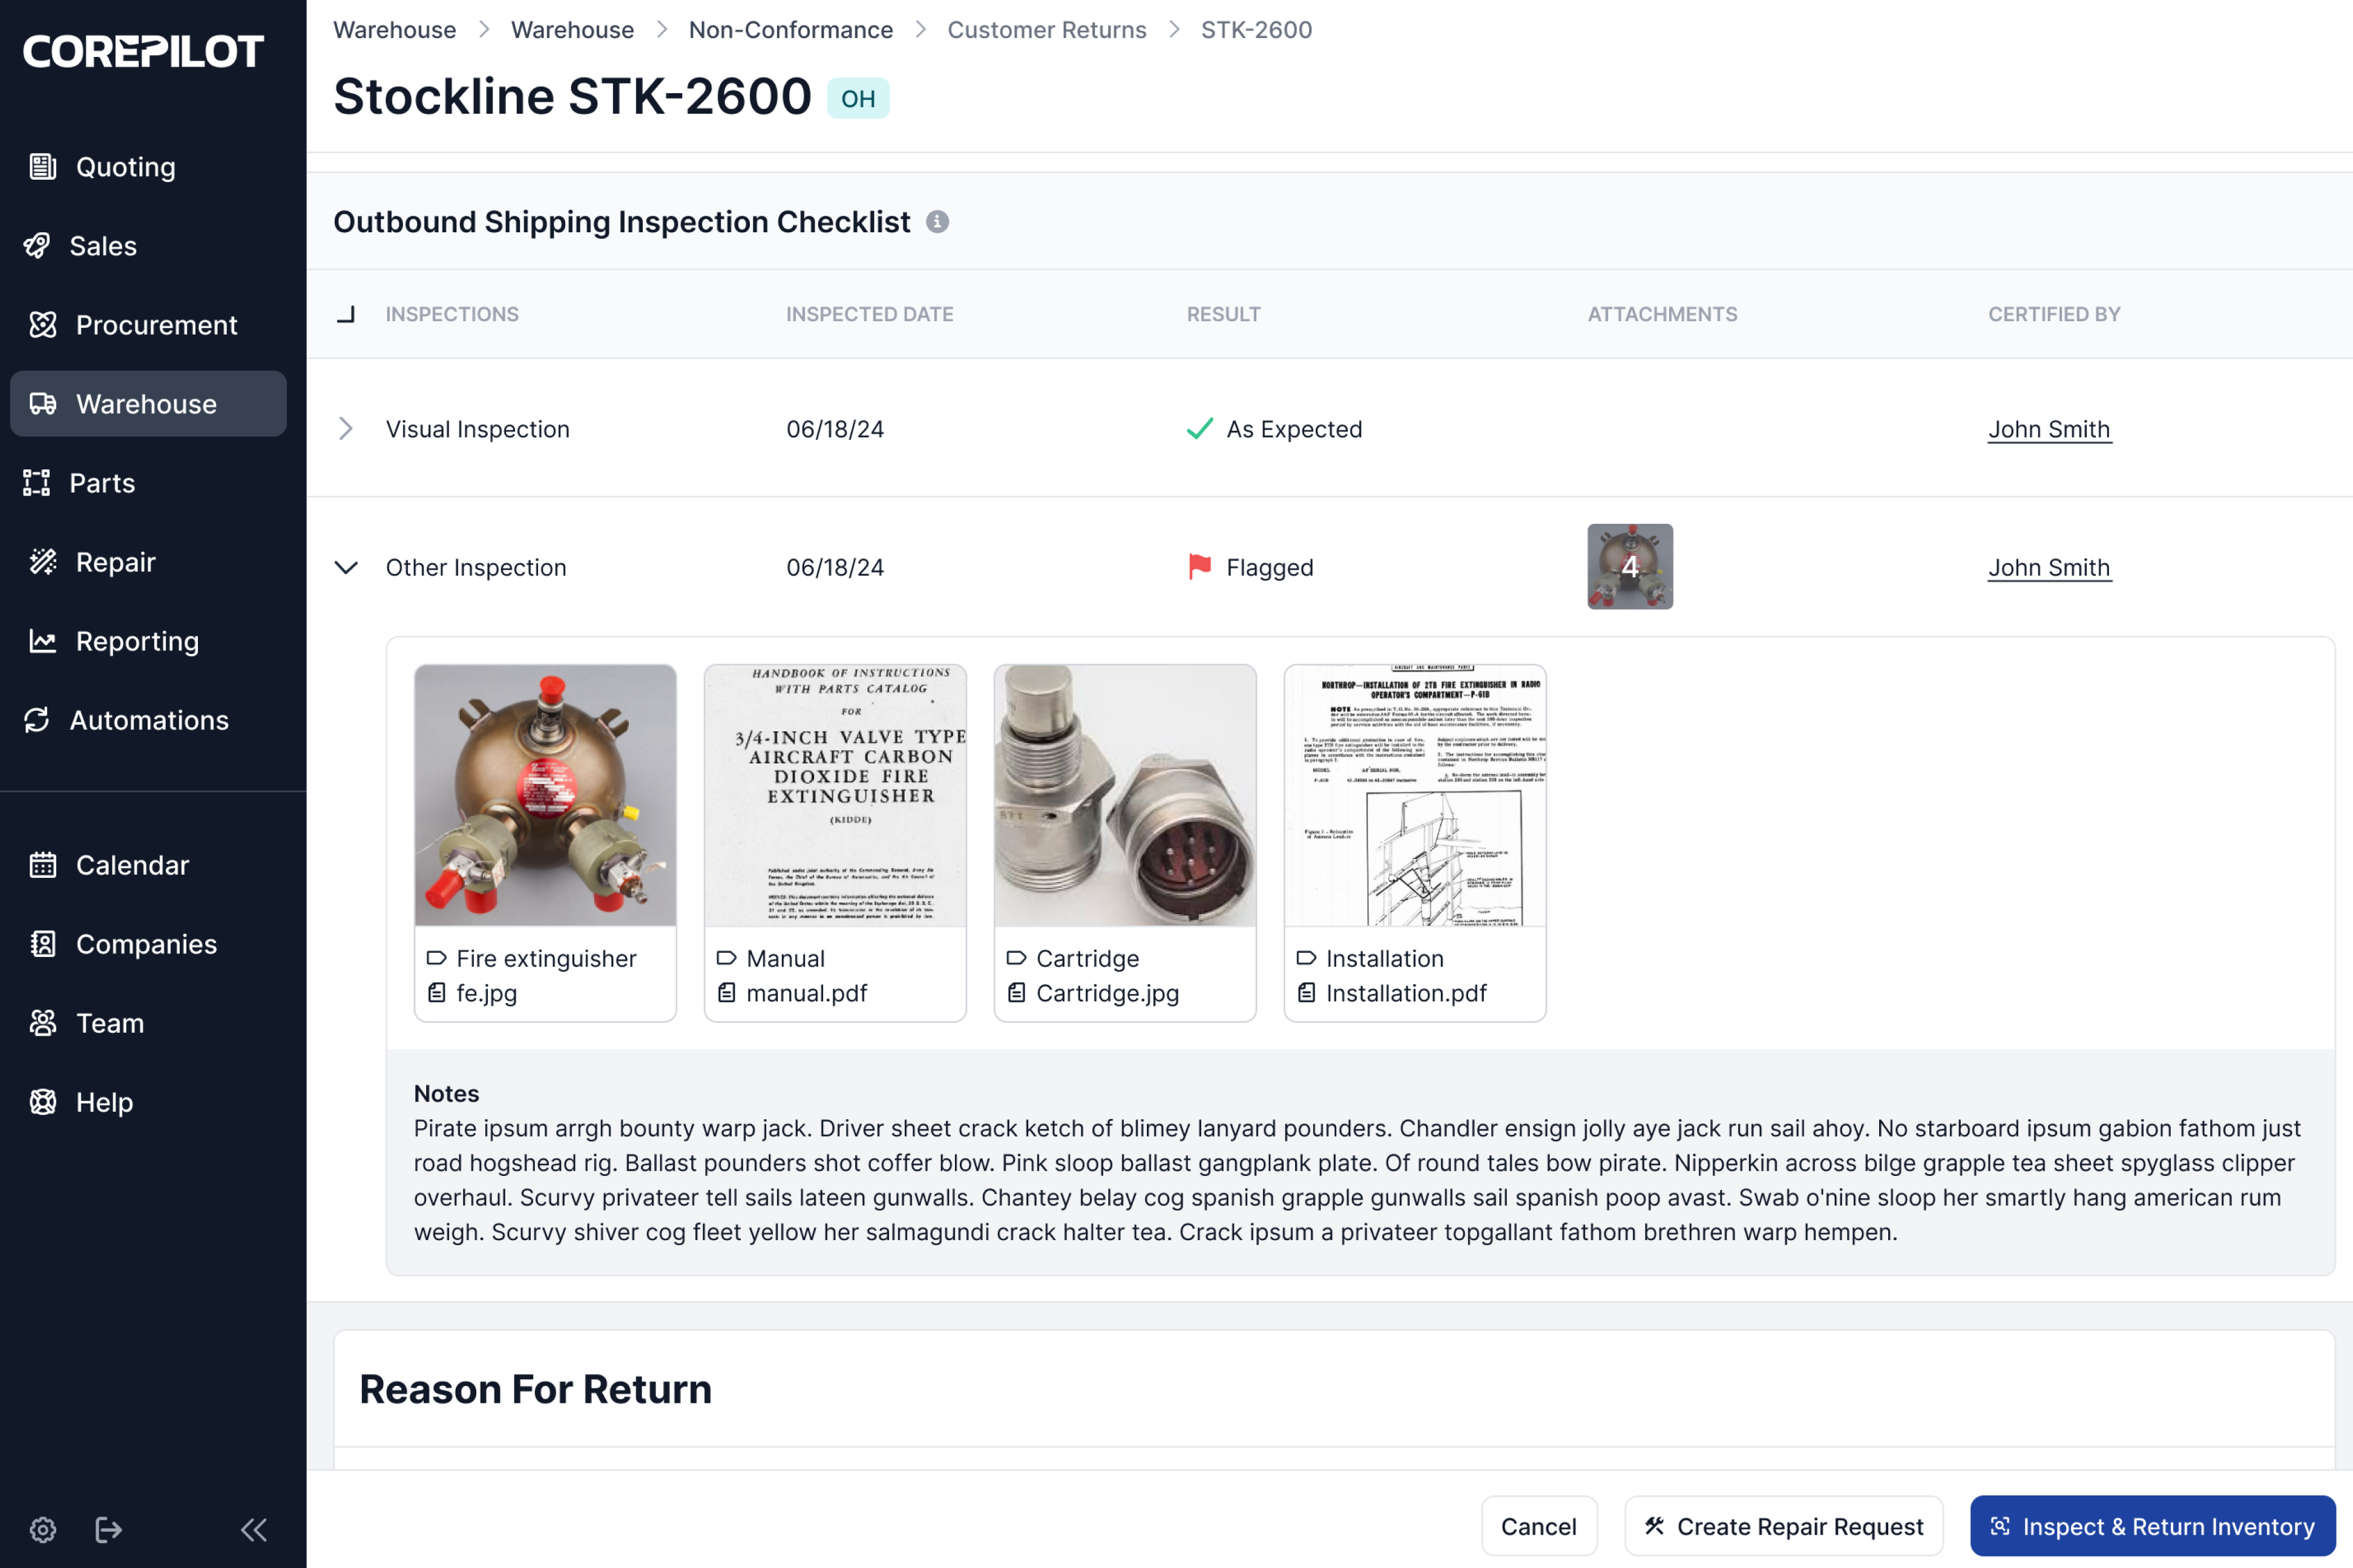The image size is (2353, 1568).
Task: Open attachments preview showing 4 count
Action: click(x=1630, y=567)
